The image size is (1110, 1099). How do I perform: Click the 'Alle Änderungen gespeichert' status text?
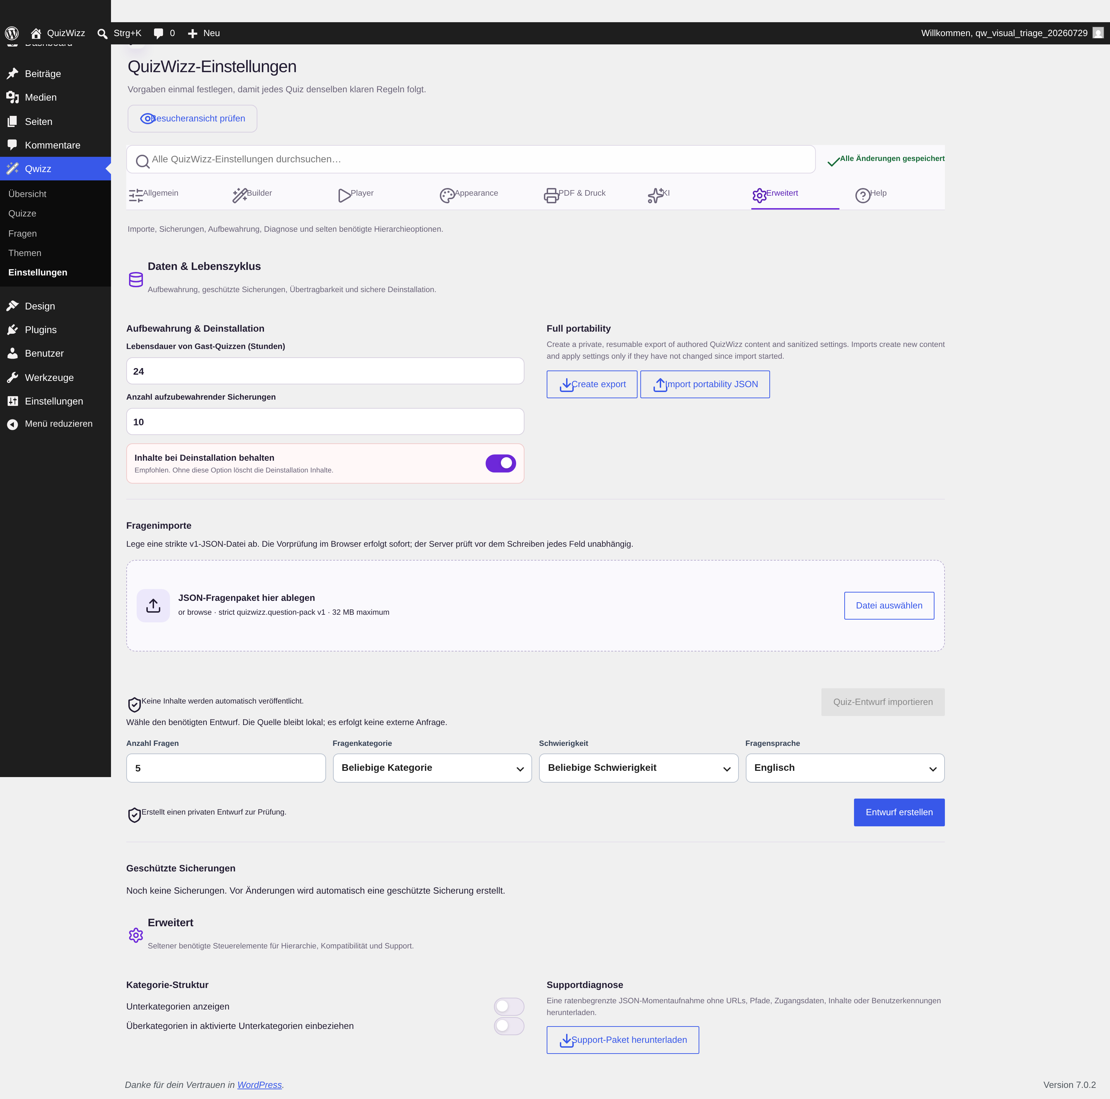[x=892, y=159]
